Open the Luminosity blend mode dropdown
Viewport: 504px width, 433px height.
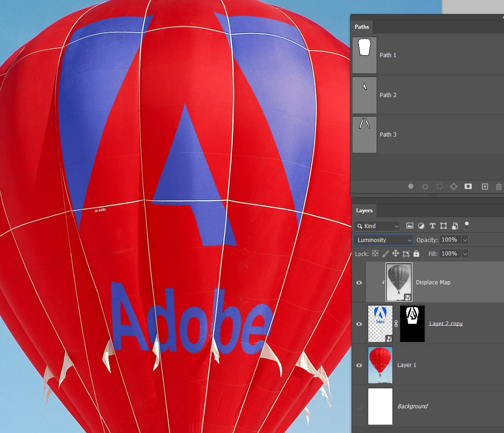coord(383,240)
